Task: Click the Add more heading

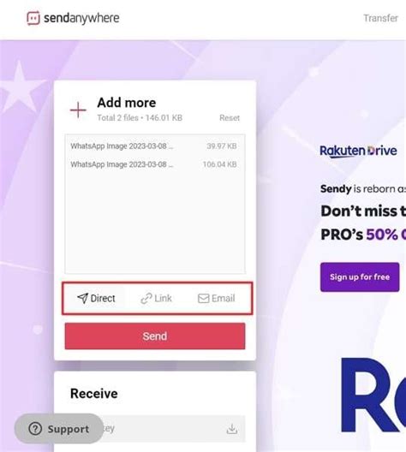Action: 127,103
